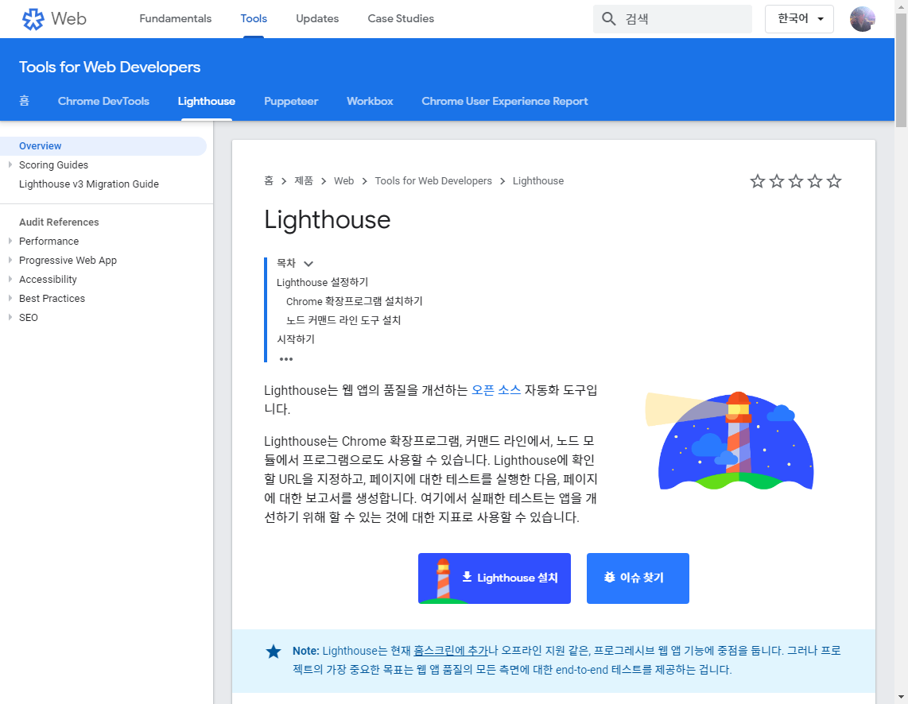Focus the 검색 search field

673,19
